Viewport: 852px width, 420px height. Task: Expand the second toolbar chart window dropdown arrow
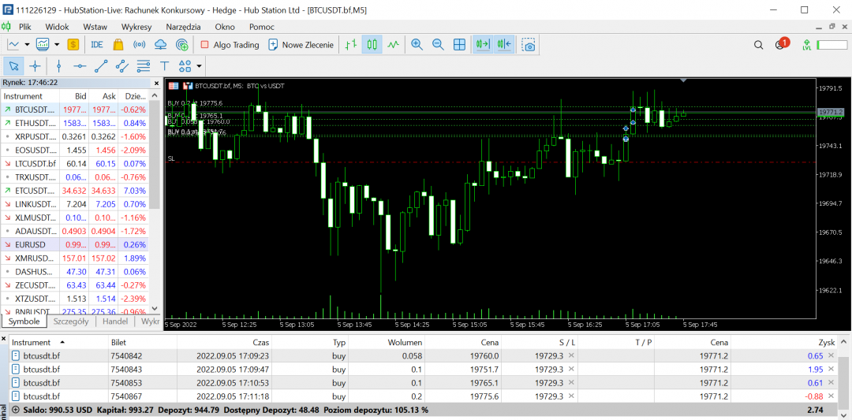[x=56, y=45]
